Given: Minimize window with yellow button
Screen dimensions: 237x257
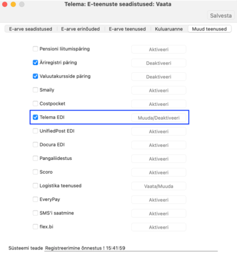Looking at the screenshot, I should coord(13,4).
